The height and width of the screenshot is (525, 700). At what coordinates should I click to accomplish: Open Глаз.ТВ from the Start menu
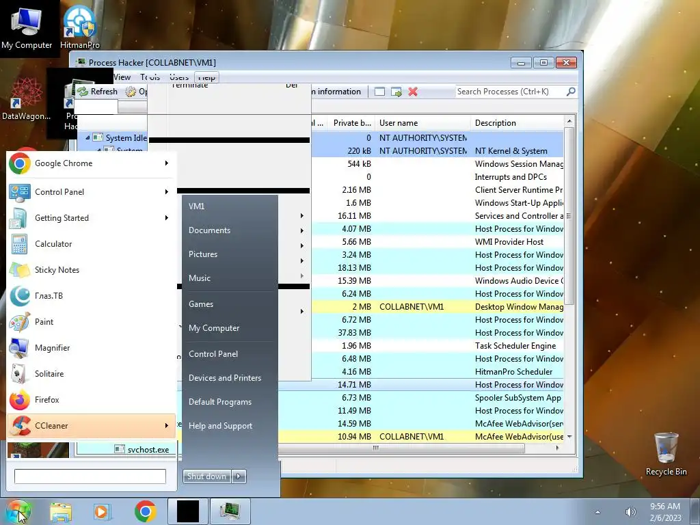[90, 296]
